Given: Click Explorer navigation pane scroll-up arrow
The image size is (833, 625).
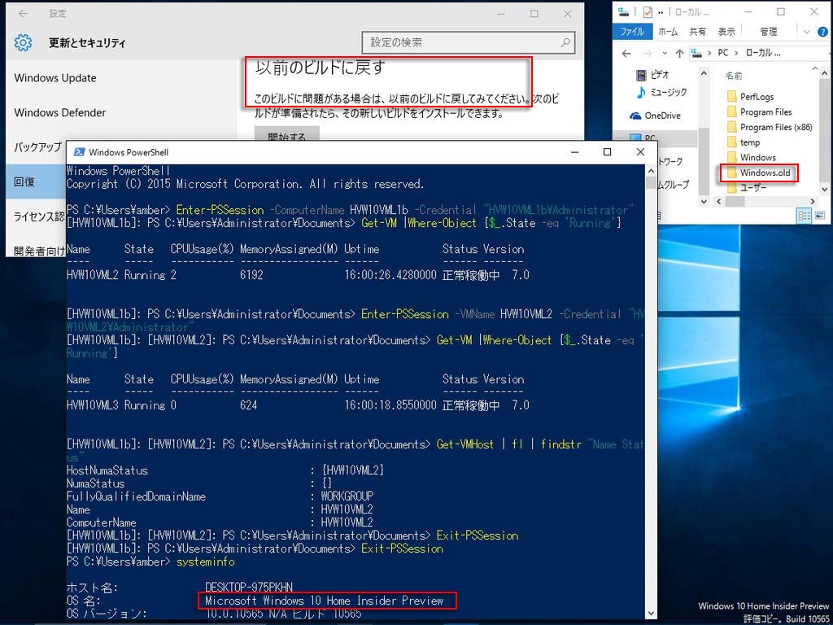Looking at the screenshot, I should coord(704,72).
